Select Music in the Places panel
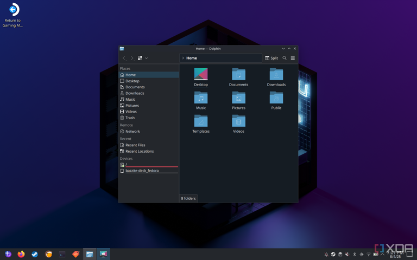The width and height of the screenshot is (417, 260). click(x=149, y=99)
